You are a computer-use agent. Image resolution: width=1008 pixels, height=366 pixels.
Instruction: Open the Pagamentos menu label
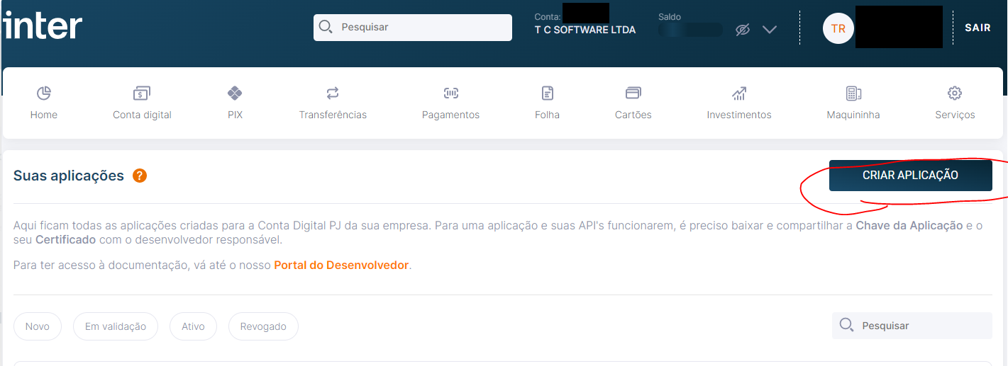[450, 115]
